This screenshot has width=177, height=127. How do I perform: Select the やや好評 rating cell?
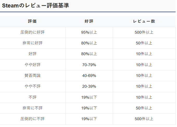pyautogui.click(x=33, y=65)
